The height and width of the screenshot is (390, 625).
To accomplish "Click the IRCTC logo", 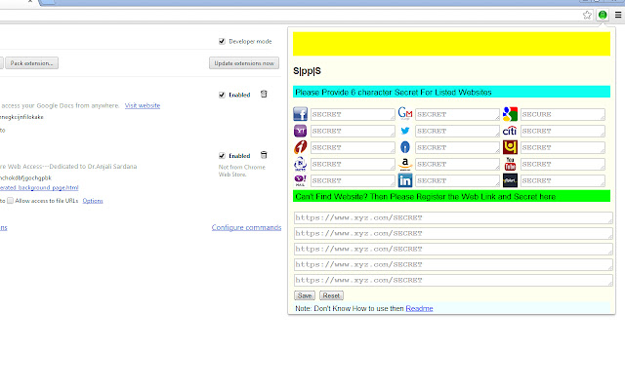I will pyautogui.click(x=300, y=164).
